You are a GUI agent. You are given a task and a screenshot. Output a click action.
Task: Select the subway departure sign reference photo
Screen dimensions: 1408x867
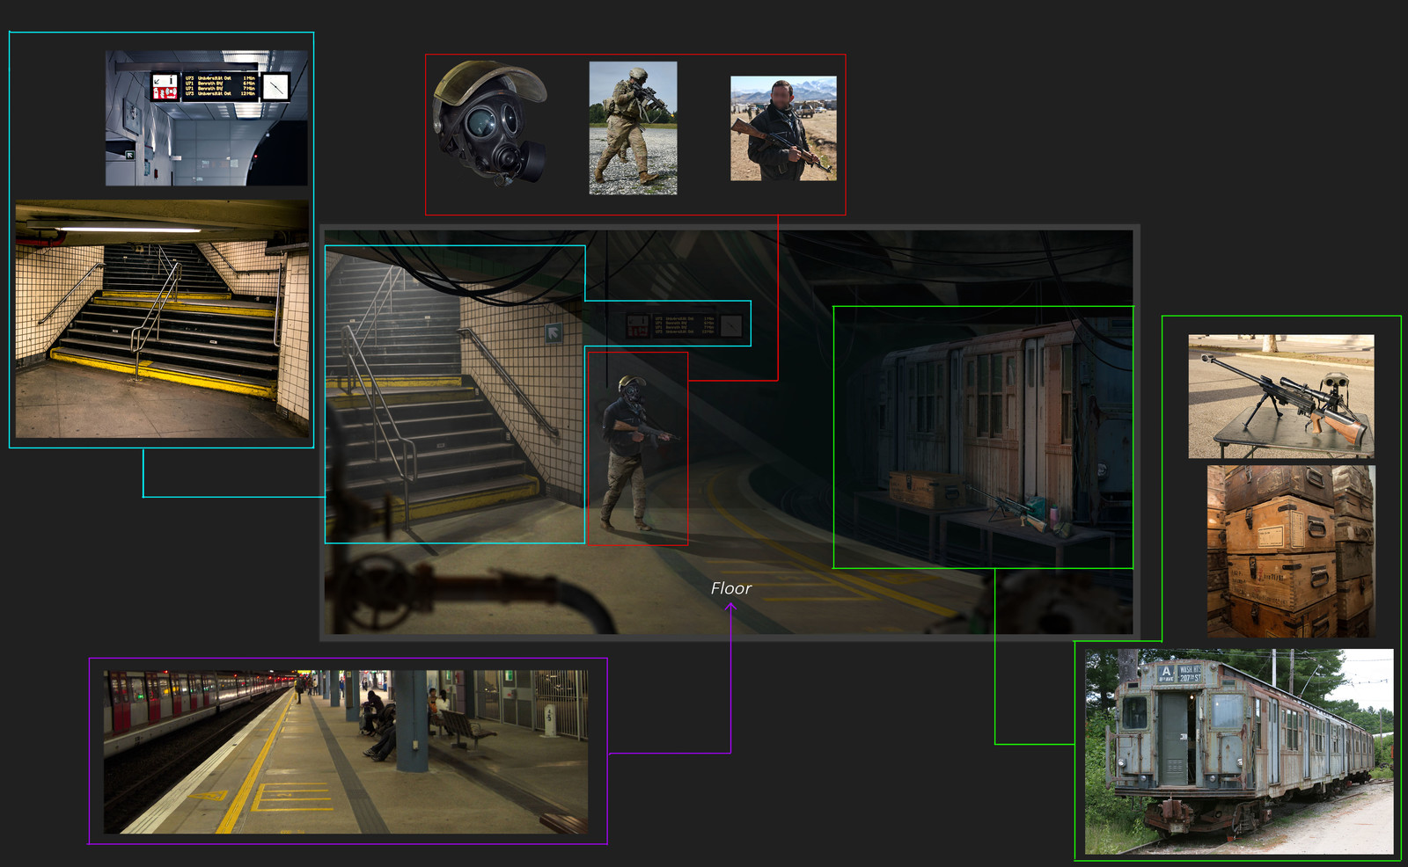(x=207, y=118)
